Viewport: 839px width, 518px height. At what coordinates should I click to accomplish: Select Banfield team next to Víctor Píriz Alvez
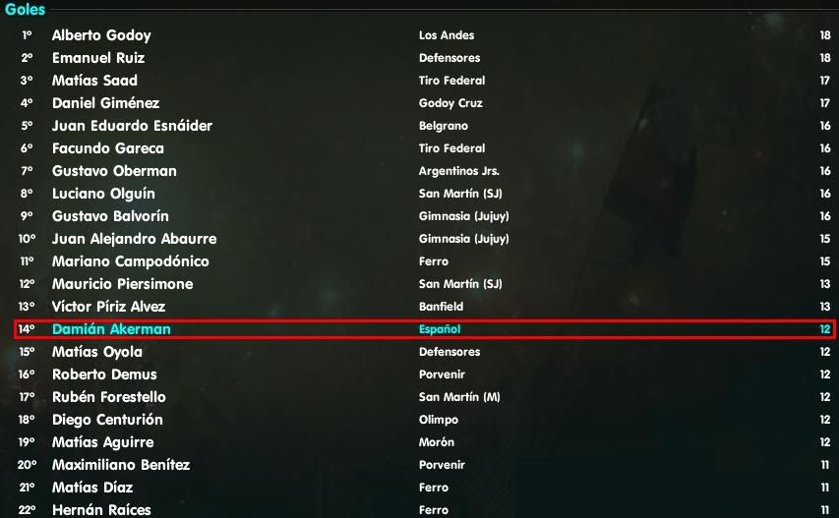click(441, 307)
